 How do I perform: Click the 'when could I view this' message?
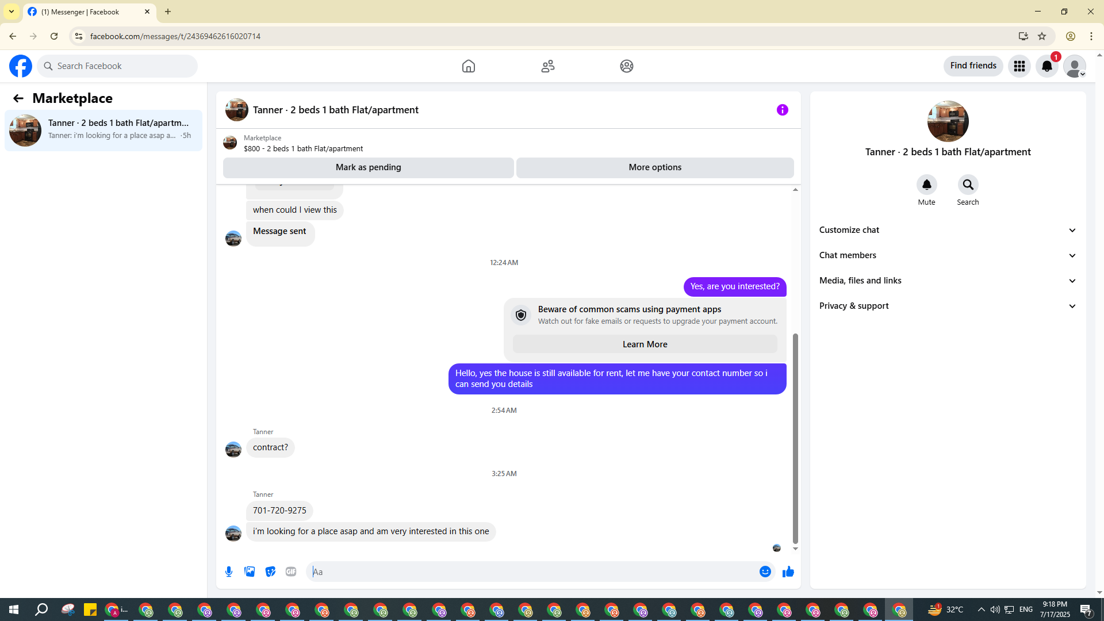(295, 210)
